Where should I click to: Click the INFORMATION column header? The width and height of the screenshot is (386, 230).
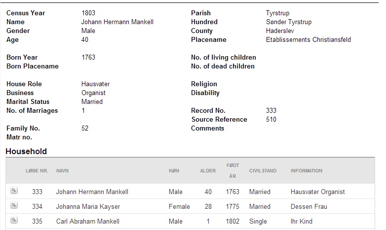tap(306, 171)
